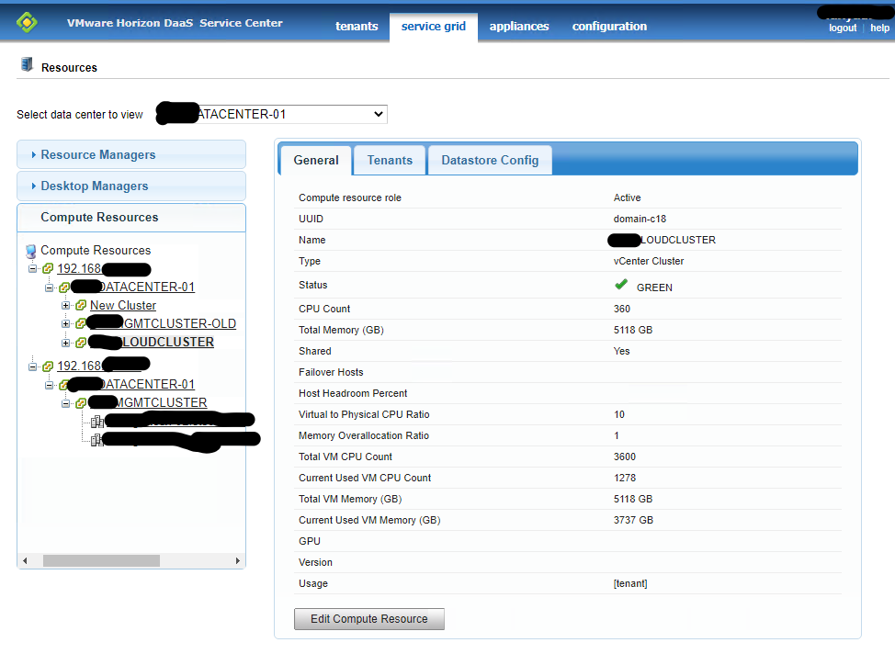Click the node icon beside the first 192.168 entry
The height and width of the screenshot is (654, 895).
(x=48, y=269)
